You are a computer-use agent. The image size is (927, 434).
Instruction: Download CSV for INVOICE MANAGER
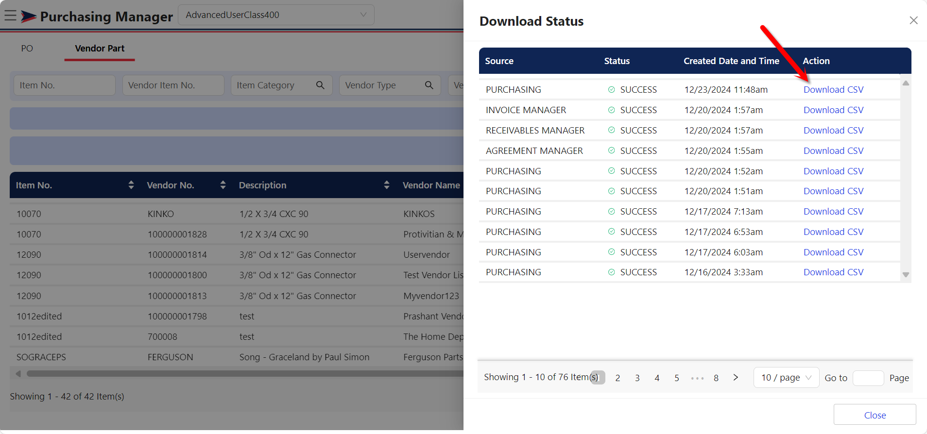(x=833, y=110)
